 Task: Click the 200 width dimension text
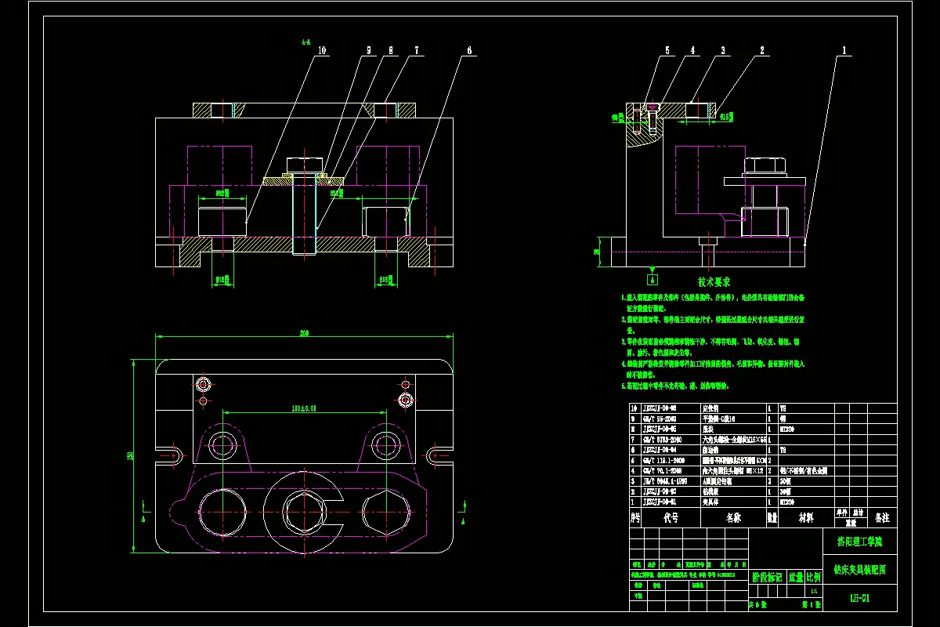point(304,333)
